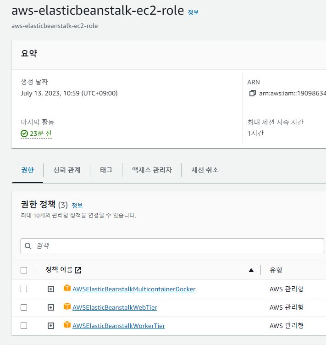Open the AWSElasticBeanstalkWebTier policy link

tap(115, 307)
